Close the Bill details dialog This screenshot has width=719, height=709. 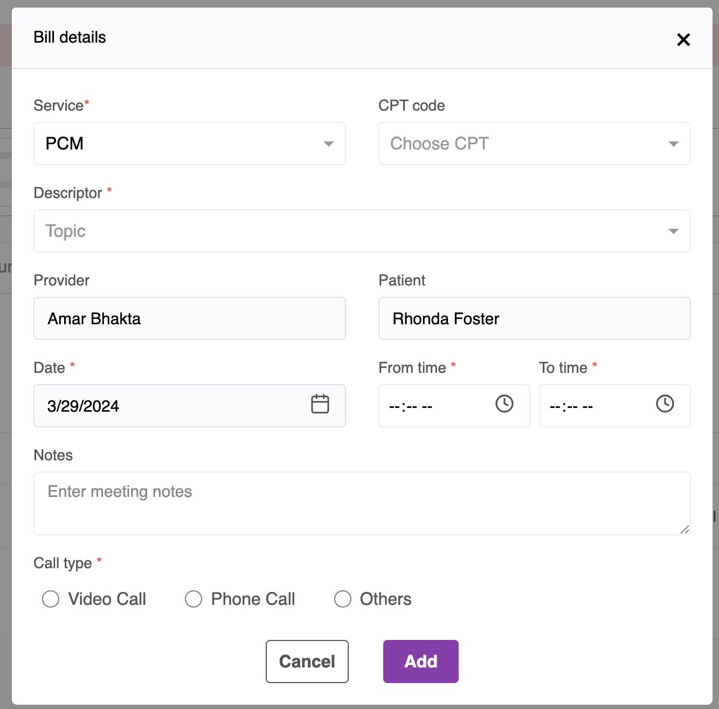(683, 39)
